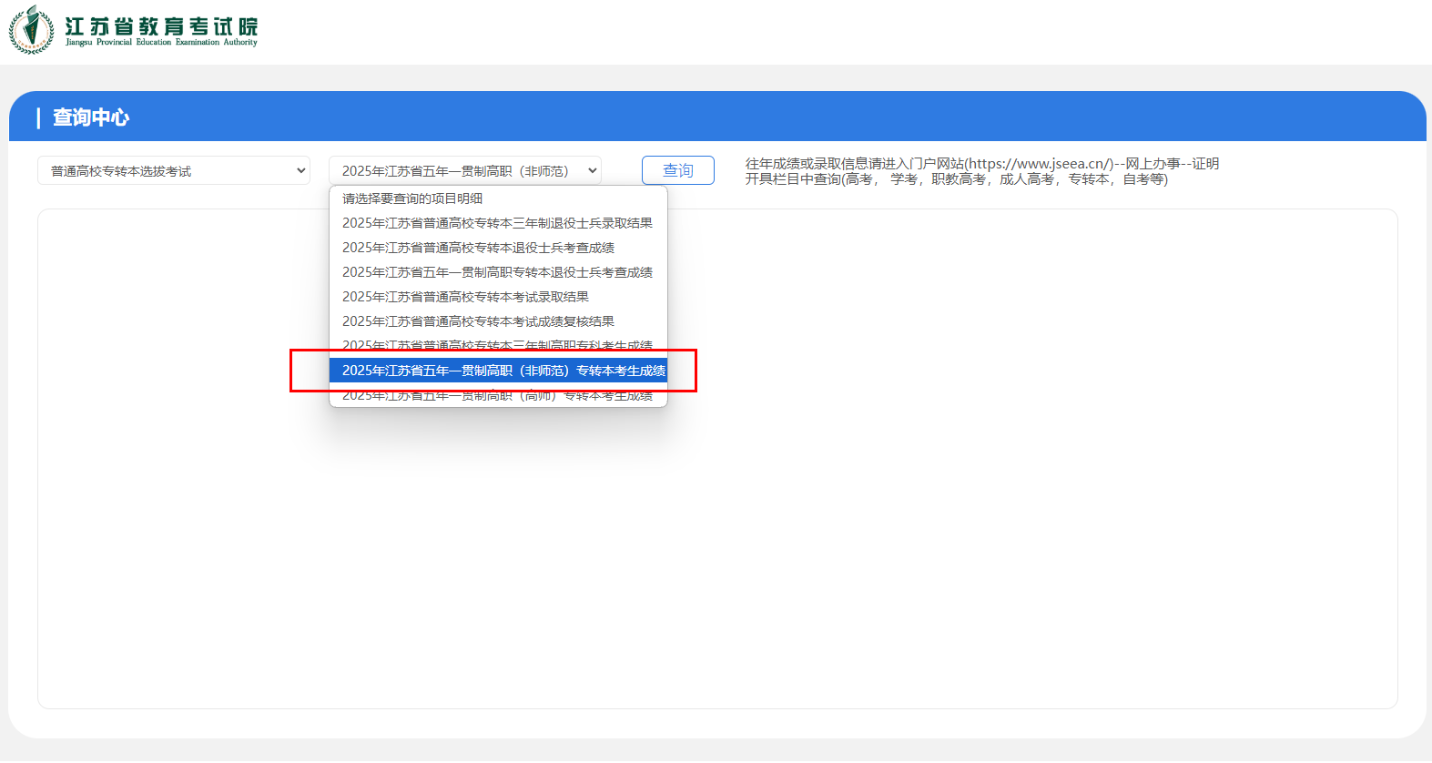This screenshot has width=1432, height=763.
Task: Select 专转本考试成绩复核结果 option
Action: point(478,321)
